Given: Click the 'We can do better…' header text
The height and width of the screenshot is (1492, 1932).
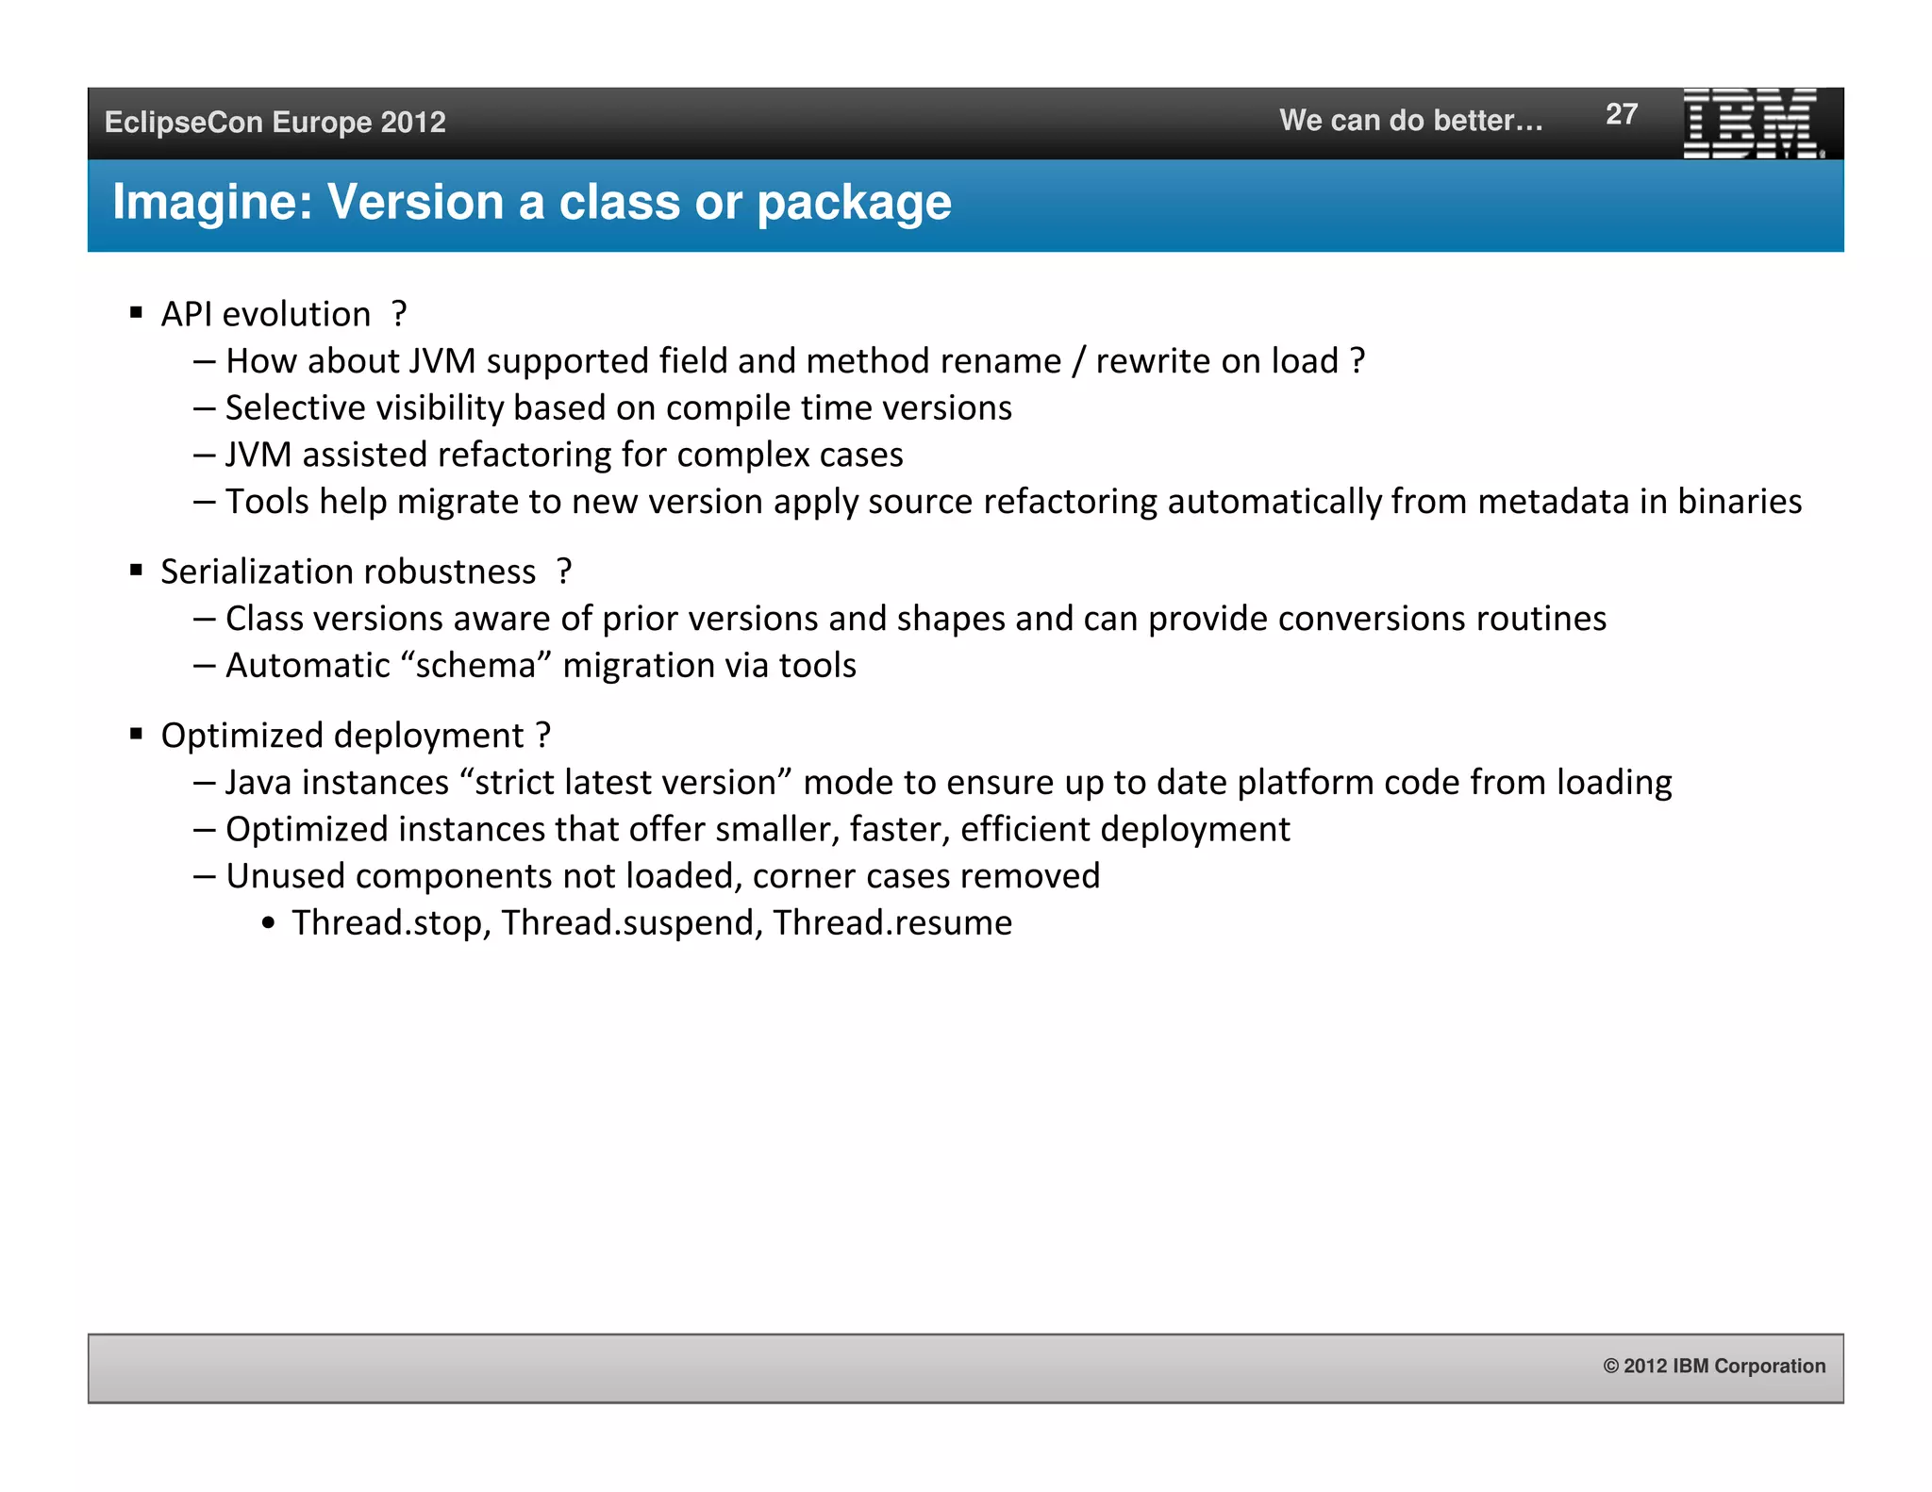Looking at the screenshot, I should (x=1410, y=121).
